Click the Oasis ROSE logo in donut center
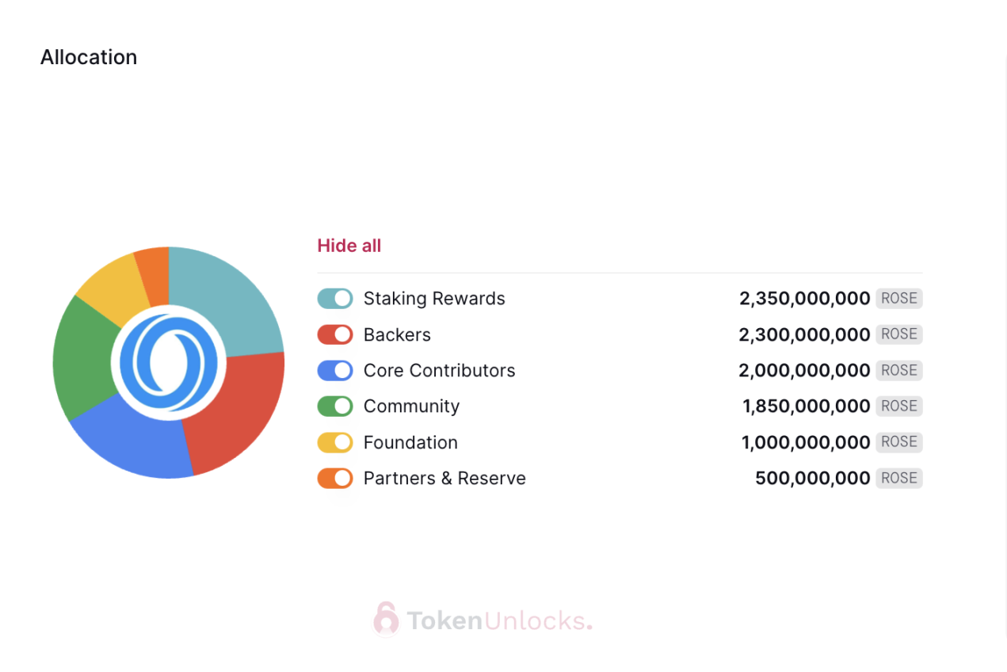 (x=169, y=363)
